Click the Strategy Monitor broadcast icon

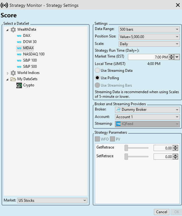pyautogui.click(x=4, y=5)
